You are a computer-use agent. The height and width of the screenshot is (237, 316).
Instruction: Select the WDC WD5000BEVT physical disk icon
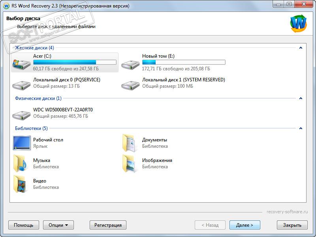click(x=21, y=115)
